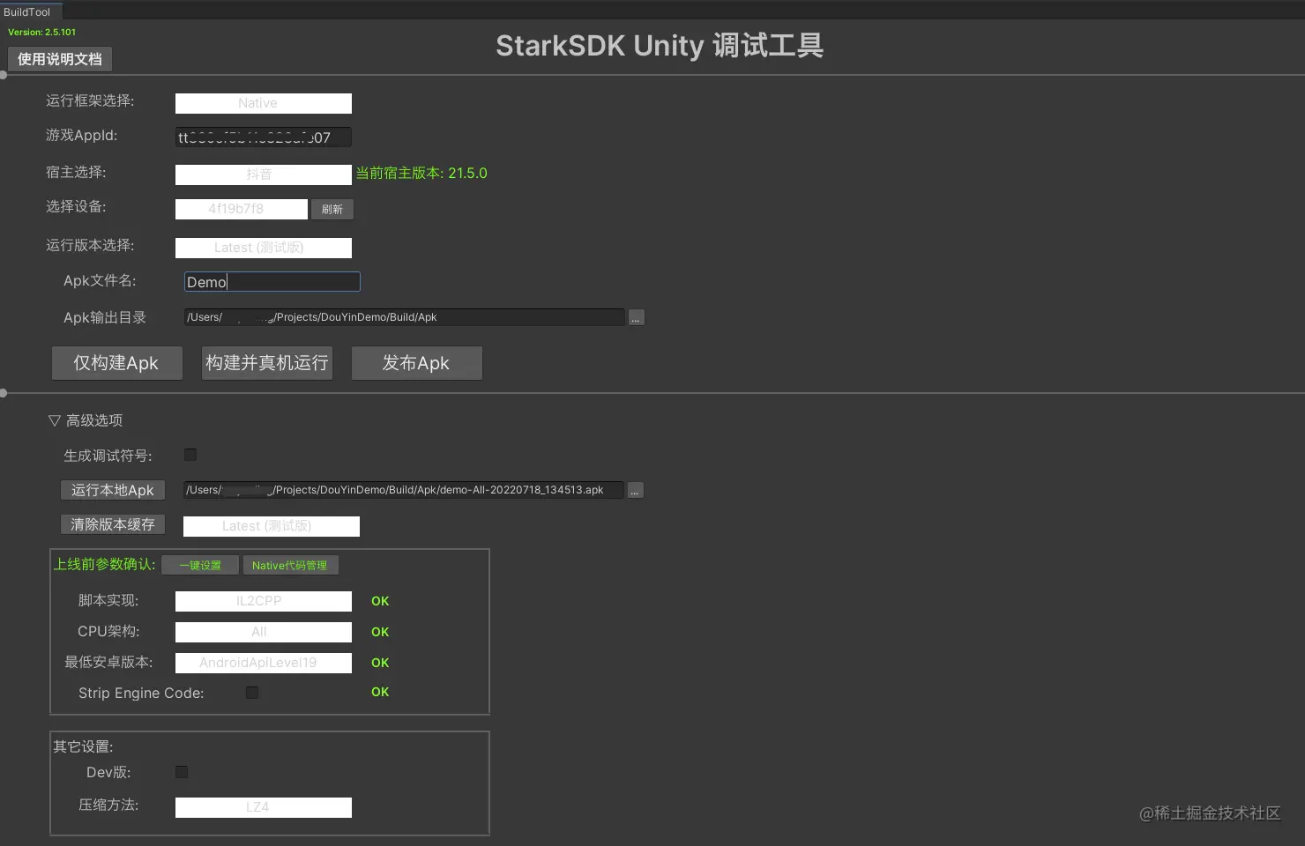Click the Version: 2.5.101 text
The height and width of the screenshot is (846, 1305).
tap(42, 32)
